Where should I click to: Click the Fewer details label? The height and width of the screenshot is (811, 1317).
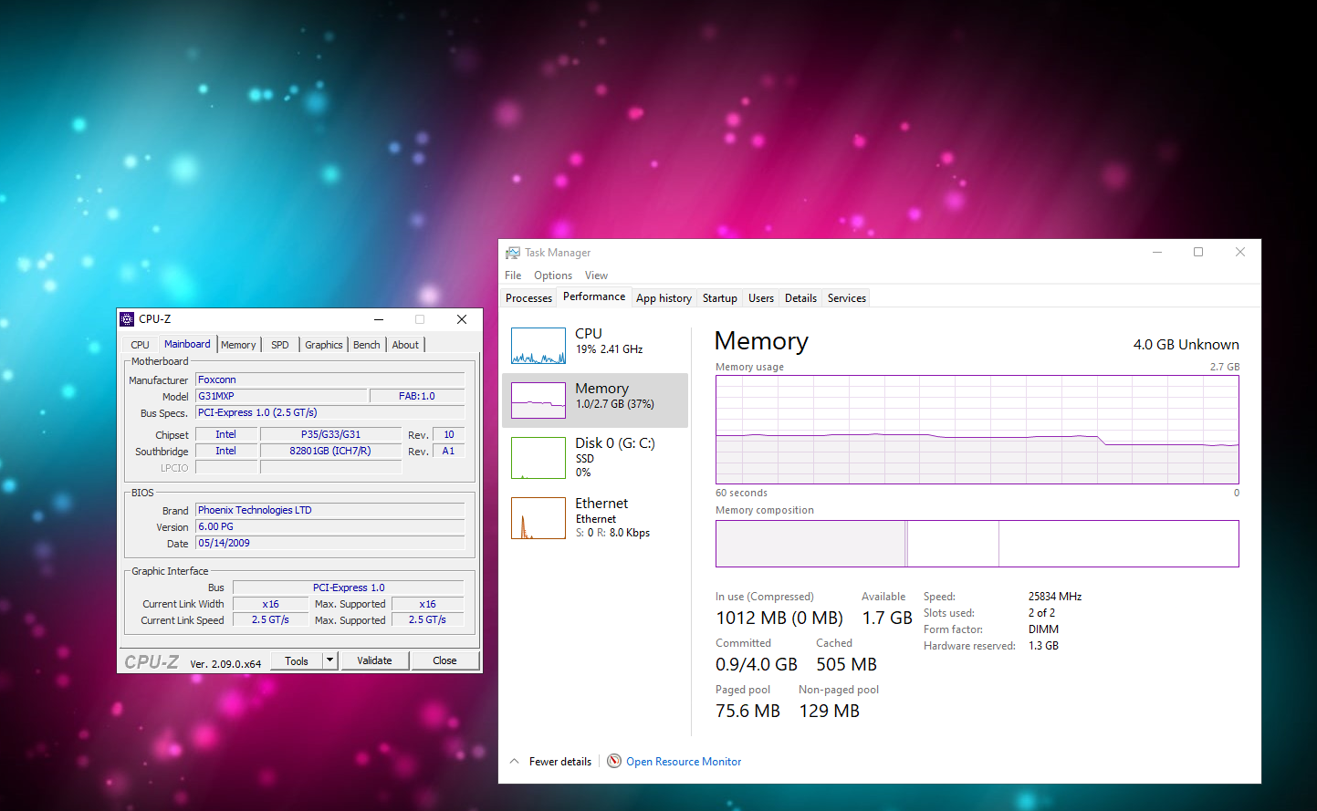(x=560, y=762)
